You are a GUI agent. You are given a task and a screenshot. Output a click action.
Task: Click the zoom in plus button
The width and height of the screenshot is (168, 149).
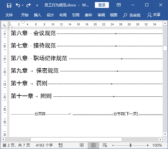click(x=148, y=145)
